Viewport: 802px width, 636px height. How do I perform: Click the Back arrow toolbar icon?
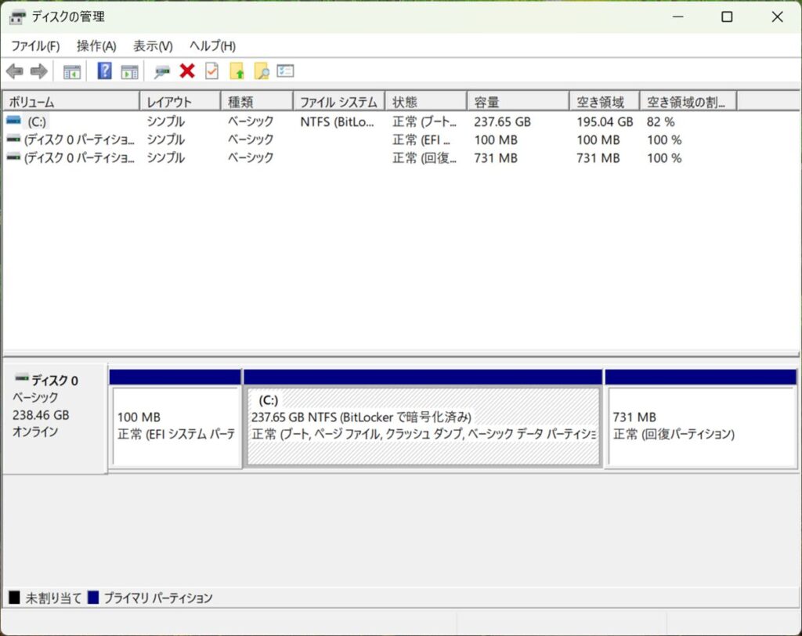click(14, 71)
